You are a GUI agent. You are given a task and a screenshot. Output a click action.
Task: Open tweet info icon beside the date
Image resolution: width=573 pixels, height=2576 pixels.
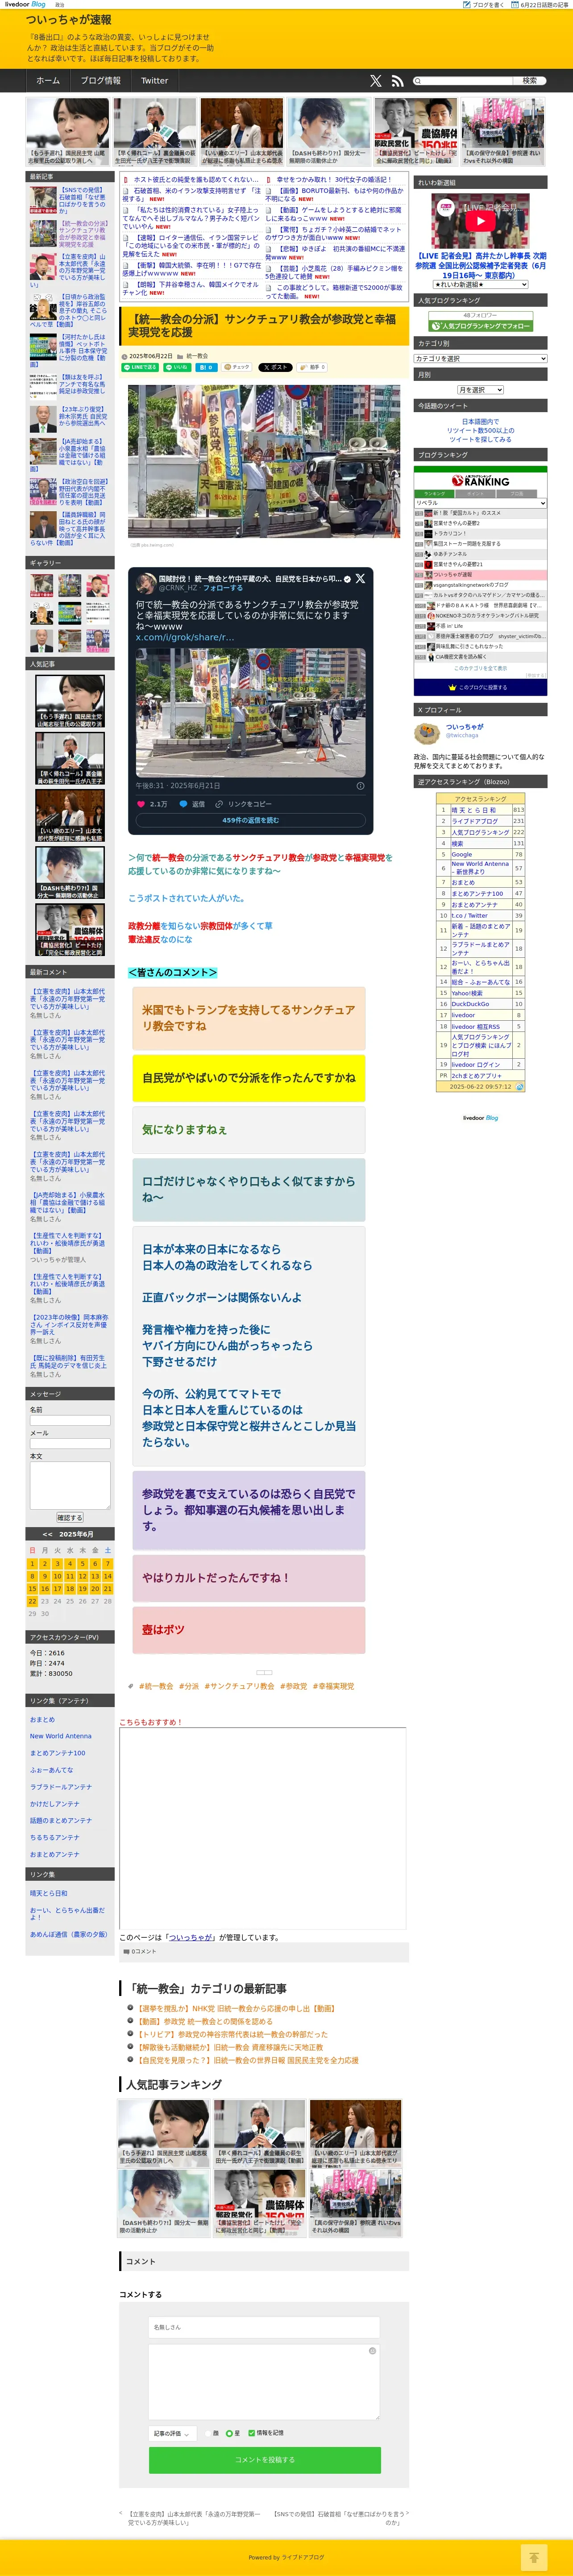pos(360,786)
